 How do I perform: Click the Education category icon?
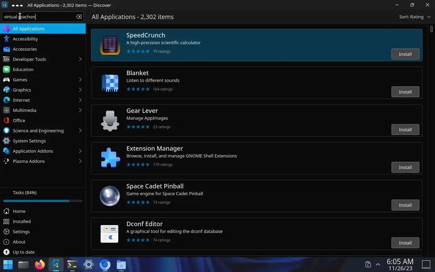(6, 69)
